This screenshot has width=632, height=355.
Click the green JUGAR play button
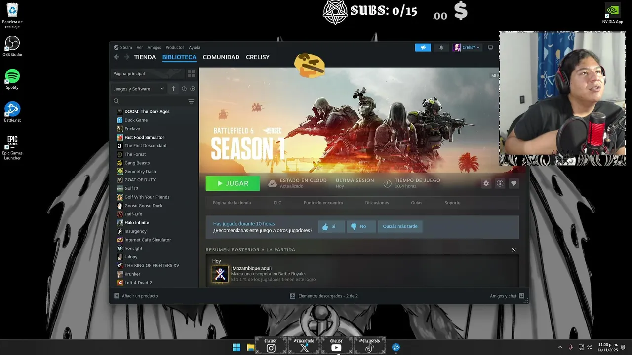(233, 183)
